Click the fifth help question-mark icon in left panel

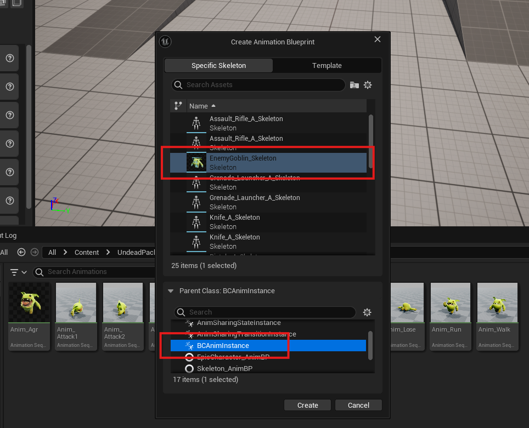pyautogui.click(x=10, y=172)
